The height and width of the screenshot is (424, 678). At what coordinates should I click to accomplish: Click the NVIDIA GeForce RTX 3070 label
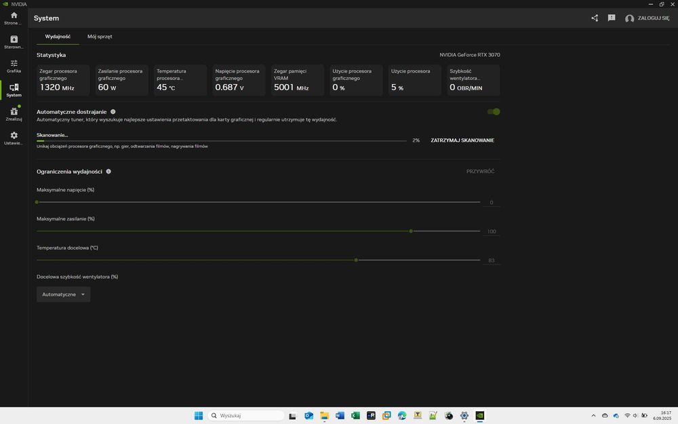(470, 55)
